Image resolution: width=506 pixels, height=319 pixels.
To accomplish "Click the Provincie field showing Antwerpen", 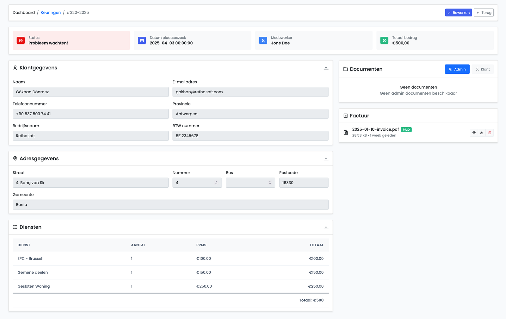I will [x=250, y=114].
